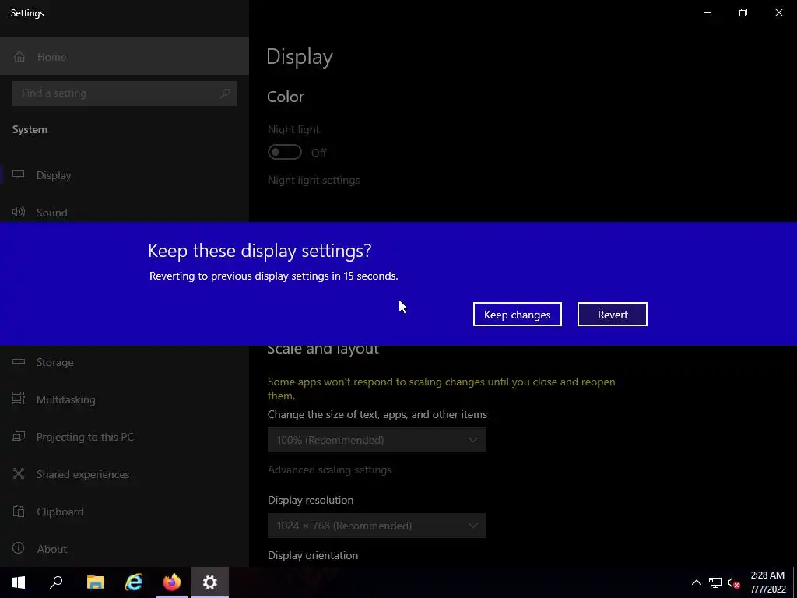This screenshot has width=797, height=598.
Task: Click the Revert button
Action: tap(612, 315)
